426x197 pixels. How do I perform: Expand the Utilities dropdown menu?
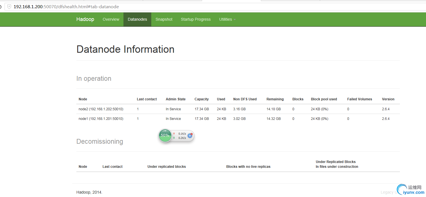pos(227,19)
